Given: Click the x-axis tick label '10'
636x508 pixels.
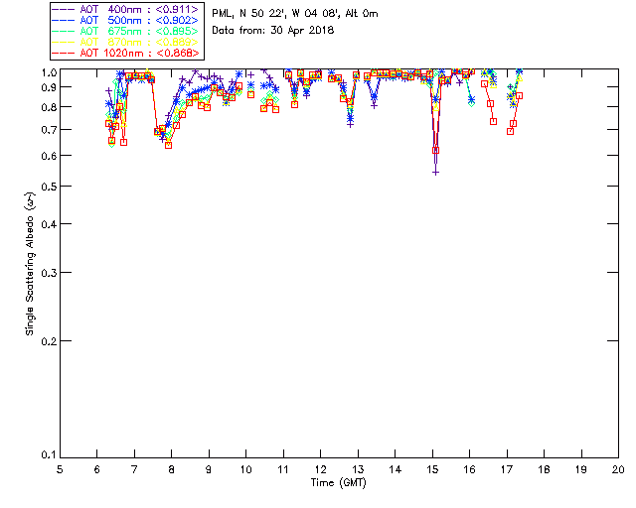Looking at the screenshot, I should click(x=245, y=469).
